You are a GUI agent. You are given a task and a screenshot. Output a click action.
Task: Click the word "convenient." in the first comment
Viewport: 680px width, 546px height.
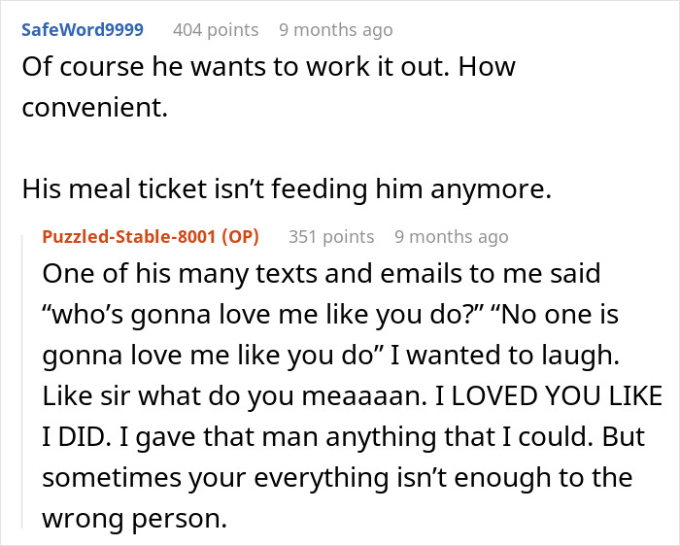click(x=93, y=108)
